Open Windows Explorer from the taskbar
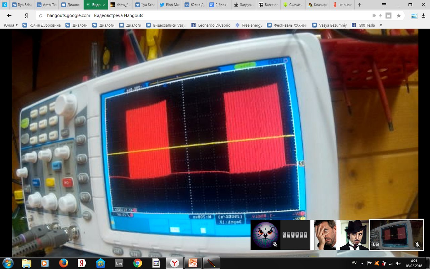Viewport: 430px width, 269px height. (x=26, y=263)
